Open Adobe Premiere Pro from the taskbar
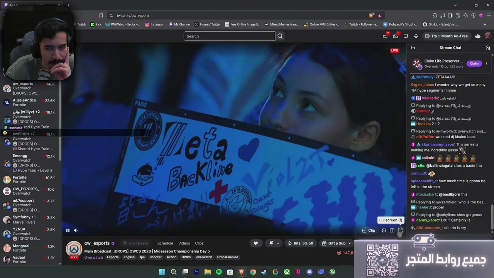Screen dimensions: 494x278 tap(196, 272)
